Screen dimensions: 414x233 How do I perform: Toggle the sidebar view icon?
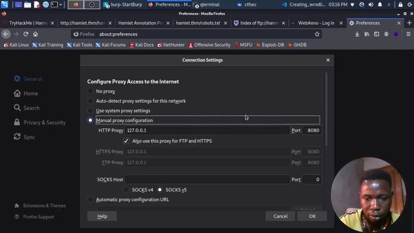pos(376,34)
